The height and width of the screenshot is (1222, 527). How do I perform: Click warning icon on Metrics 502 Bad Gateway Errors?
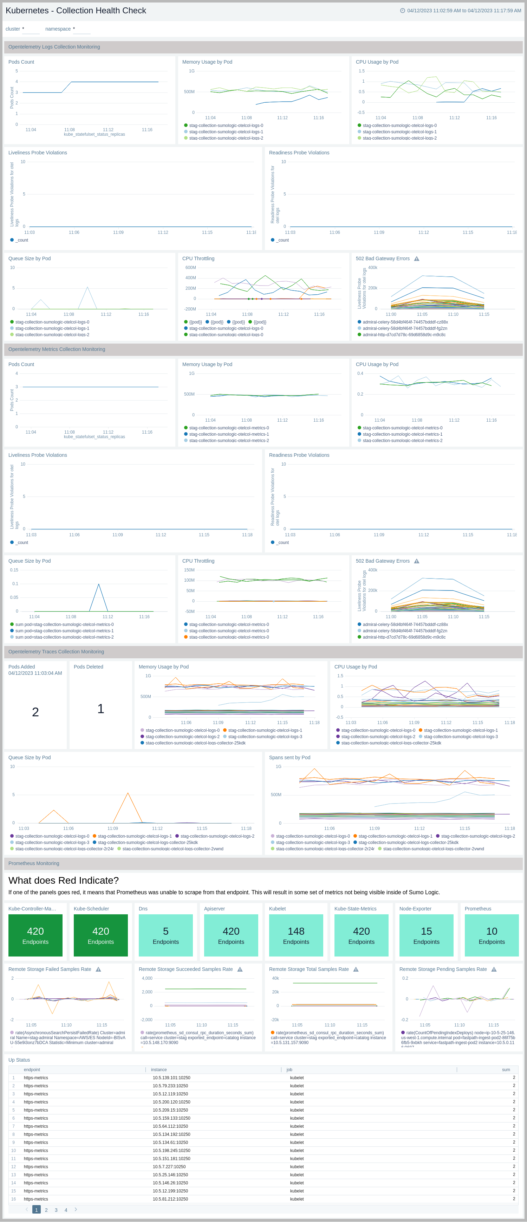pyautogui.click(x=417, y=561)
